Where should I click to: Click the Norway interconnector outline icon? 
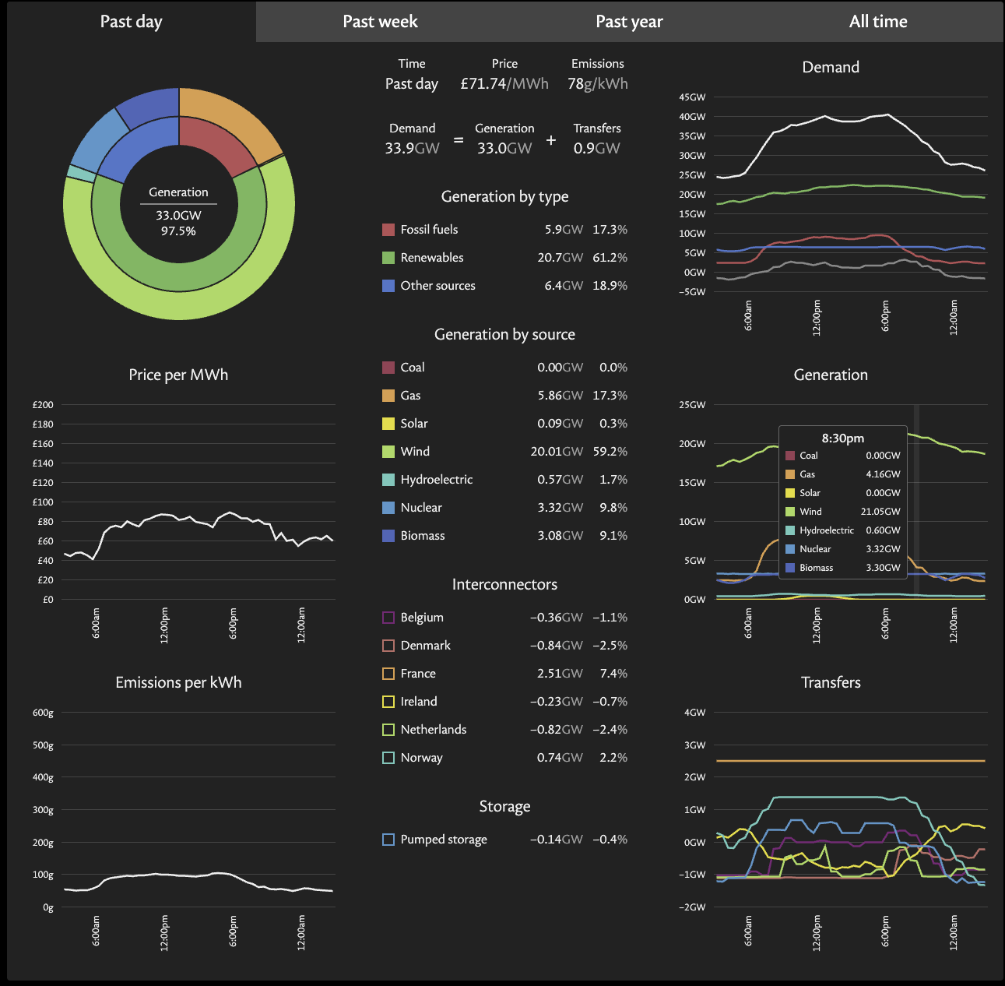[388, 758]
